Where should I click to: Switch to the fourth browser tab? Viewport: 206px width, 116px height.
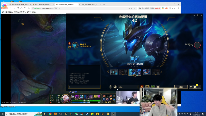coord(90,4)
